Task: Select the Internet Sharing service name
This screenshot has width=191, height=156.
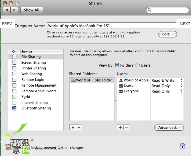Action: [35, 103]
